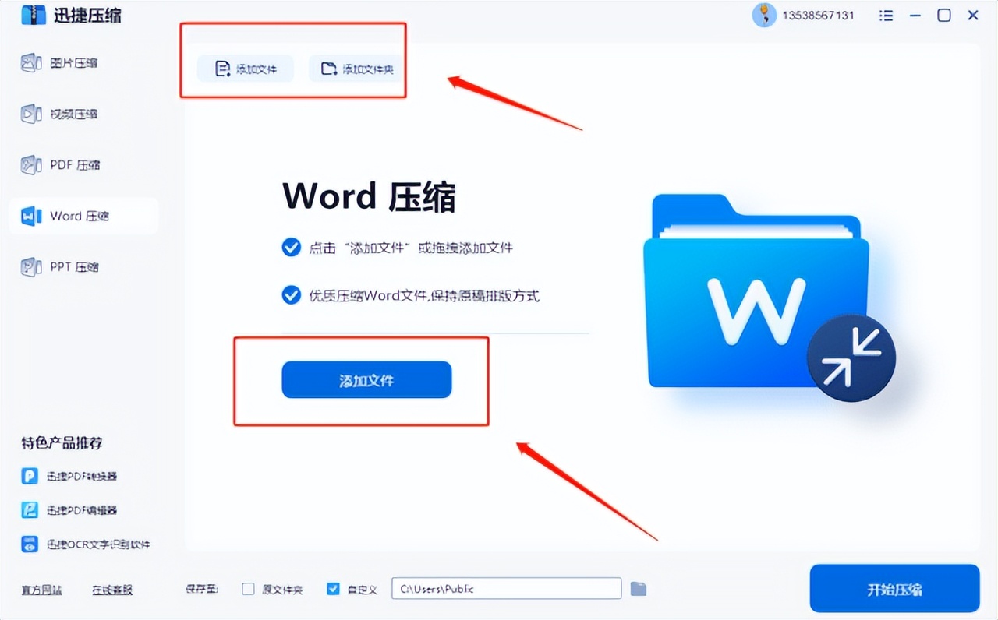Screen dimensions: 998x620
Task: Click the Word 压缩 W icon
Action: pyautogui.click(x=30, y=216)
